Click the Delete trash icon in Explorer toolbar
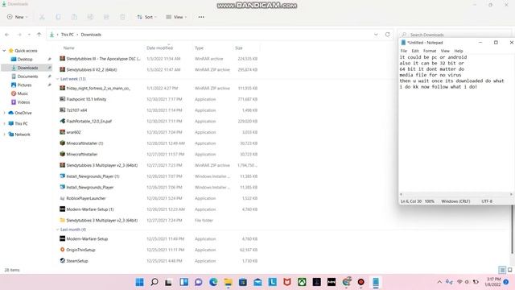 pos(122,17)
